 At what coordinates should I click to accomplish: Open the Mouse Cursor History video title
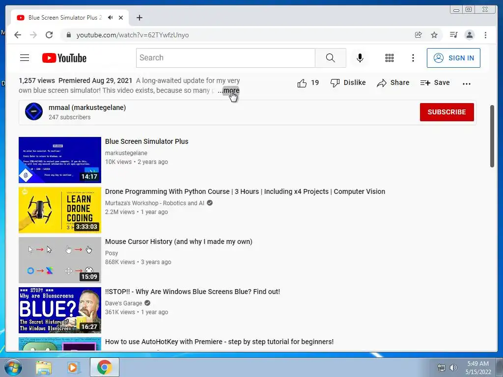point(179,242)
